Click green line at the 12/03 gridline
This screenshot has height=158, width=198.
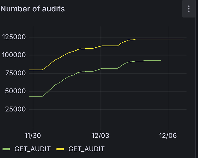(100, 69)
